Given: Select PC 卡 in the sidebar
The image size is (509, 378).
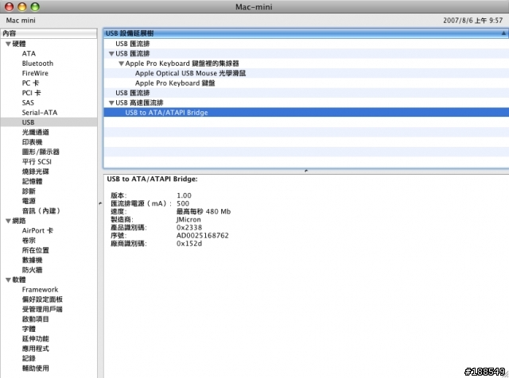Looking at the screenshot, I should pyautogui.click(x=30, y=83).
